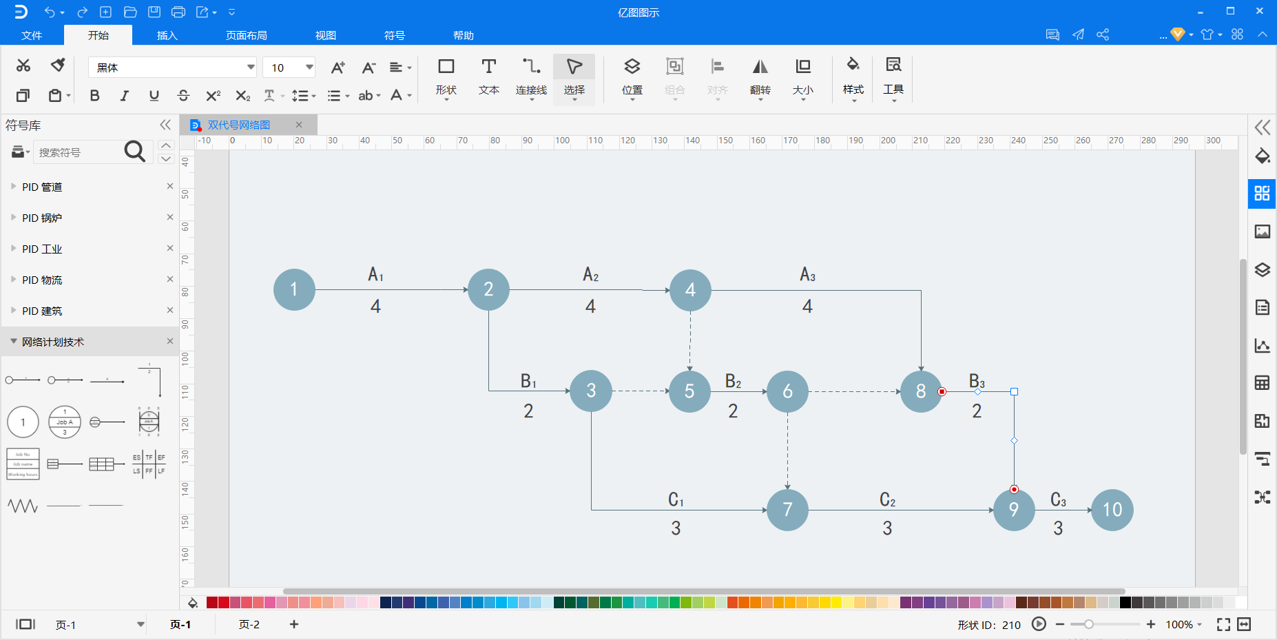This screenshot has height=640, width=1277.
Task: Click the fullscreen icon in status bar
Action: (x=1223, y=624)
